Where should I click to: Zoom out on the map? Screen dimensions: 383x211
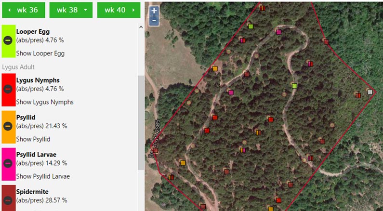[154, 21]
